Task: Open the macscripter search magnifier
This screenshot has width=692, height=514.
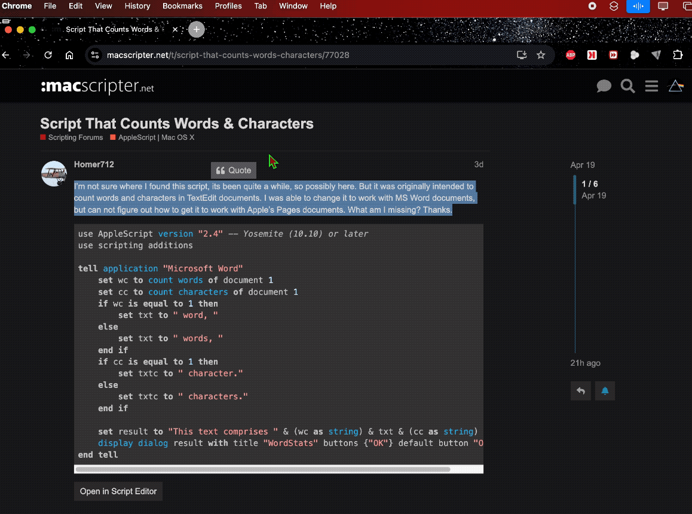Action: click(x=627, y=86)
